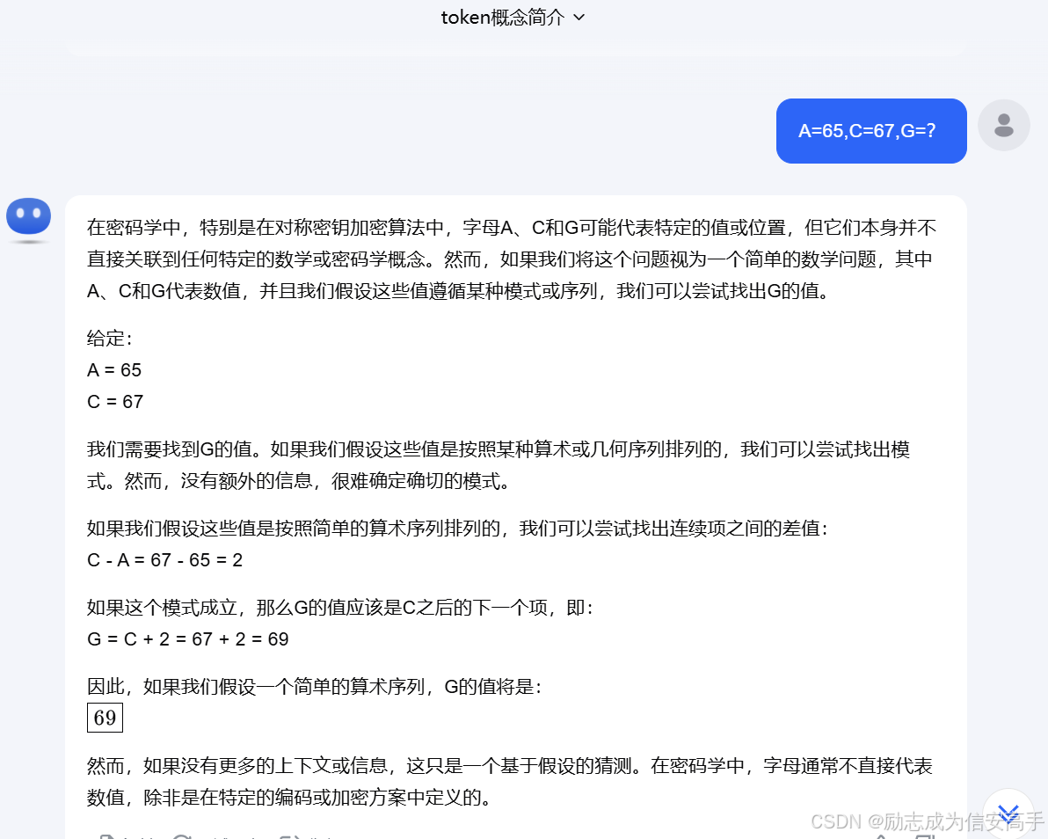This screenshot has height=839, width=1048.
Task: Click the line 'C = 67'
Action: point(115,402)
